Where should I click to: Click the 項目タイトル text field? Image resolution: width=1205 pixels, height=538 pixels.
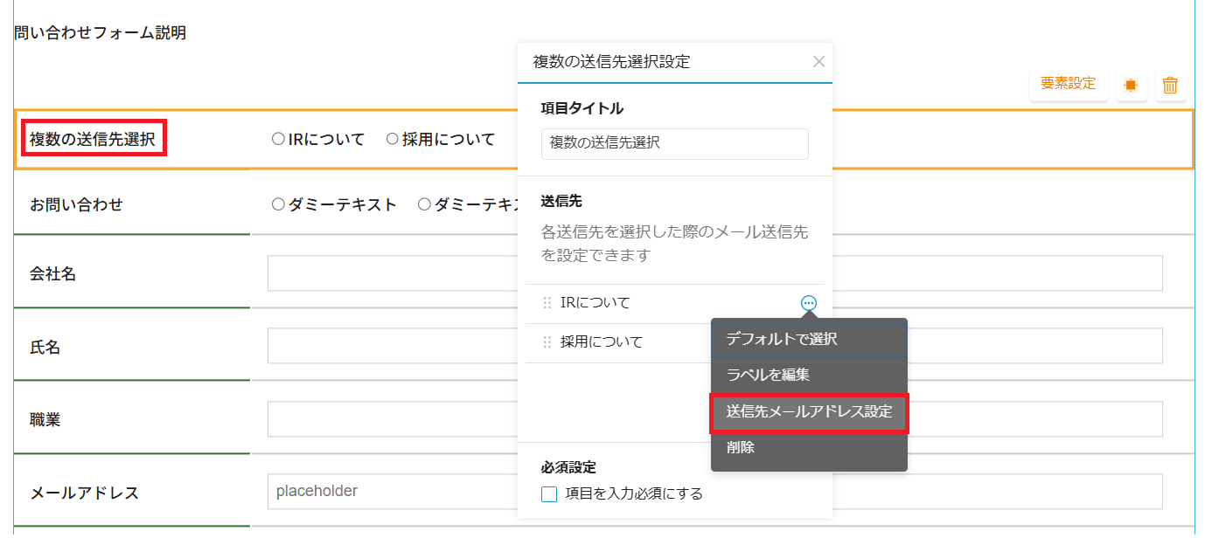(x=674, y=144)
